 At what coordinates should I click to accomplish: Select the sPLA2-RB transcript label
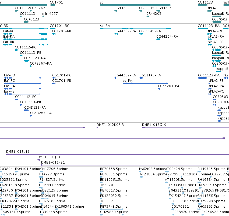(x=216, y=42)
